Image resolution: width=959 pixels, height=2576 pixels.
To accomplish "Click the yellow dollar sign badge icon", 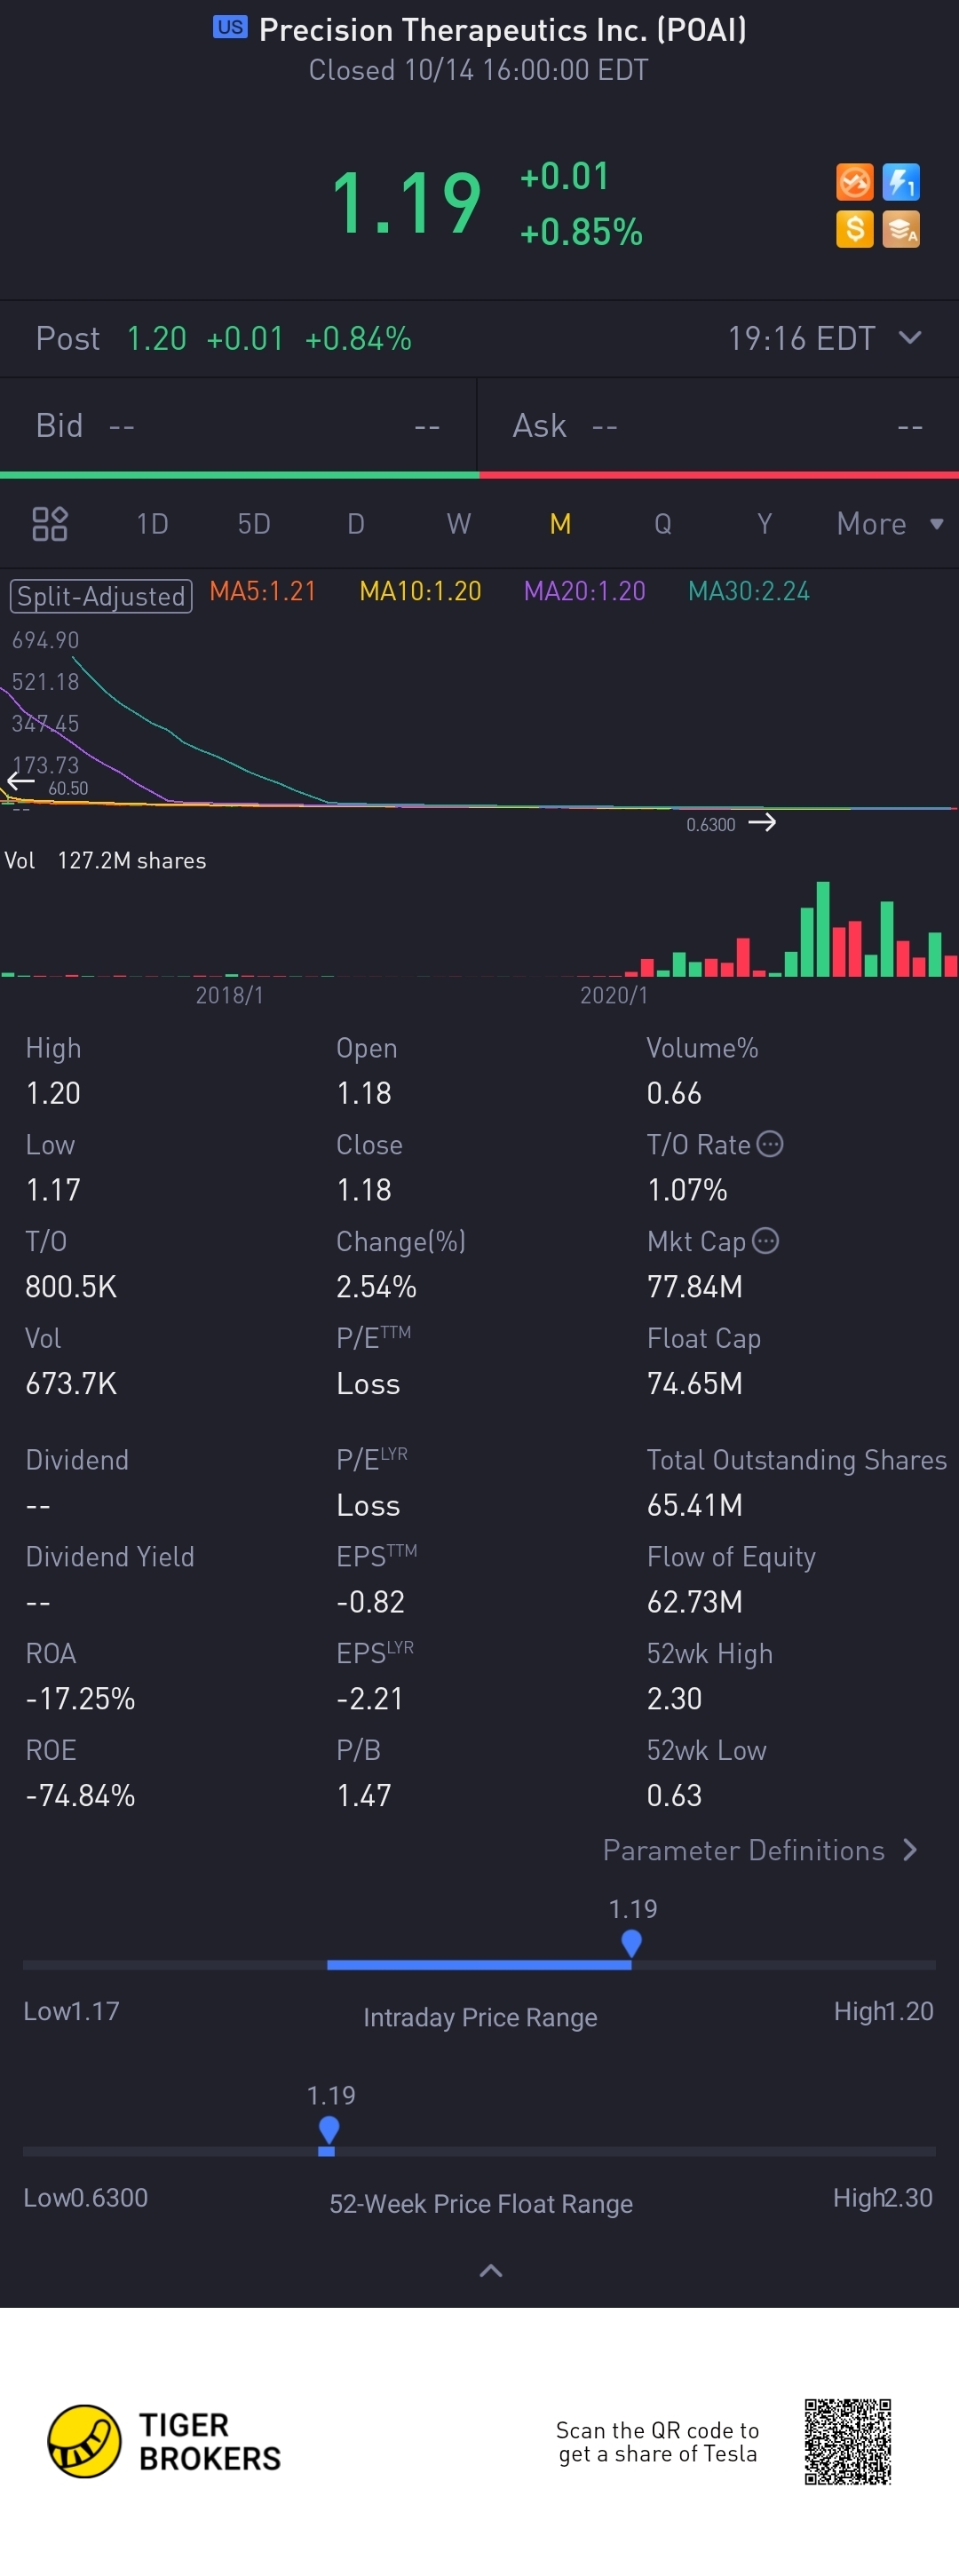I will click(x=854, y=229).
